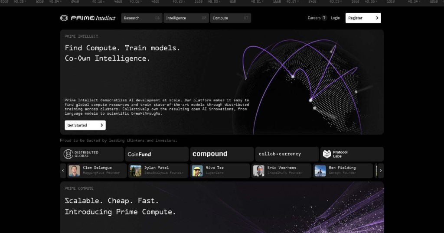The image size is (444, 233).
Task: Click Riva Tez's avatar image
Action: click(197, 171)
